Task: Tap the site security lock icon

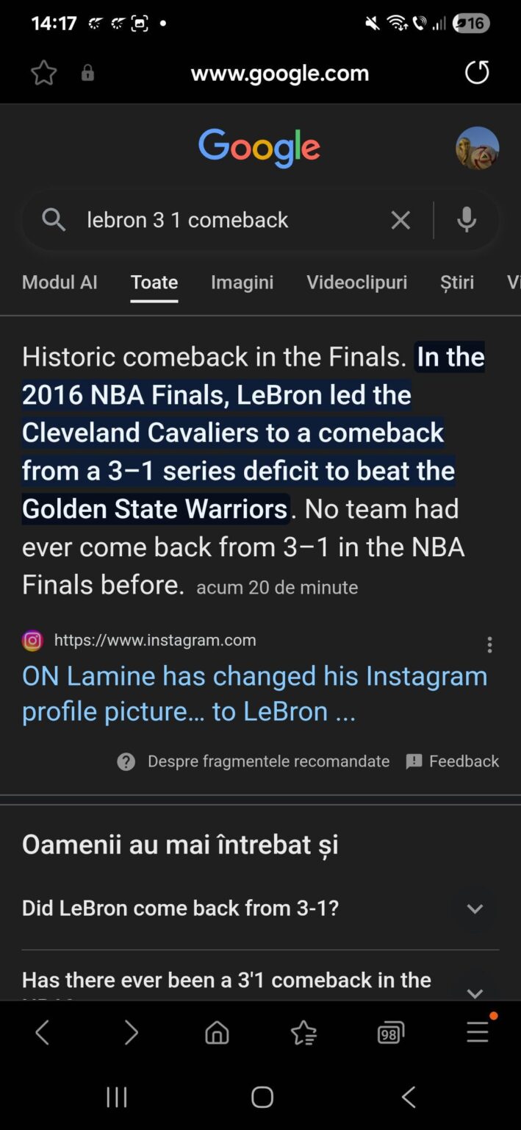Action: coord(87,73)
